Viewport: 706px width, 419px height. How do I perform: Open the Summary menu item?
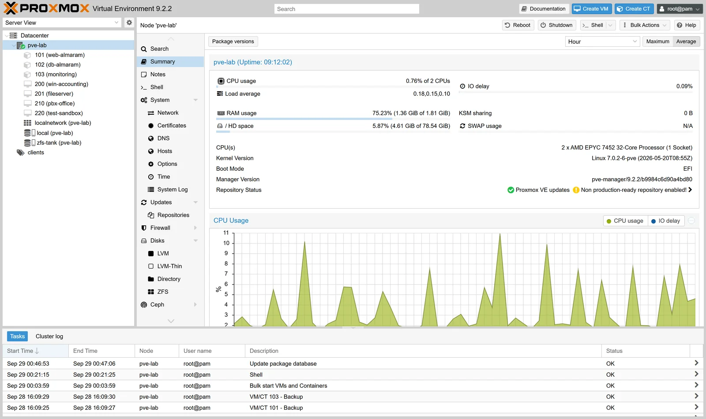[170, 62]
